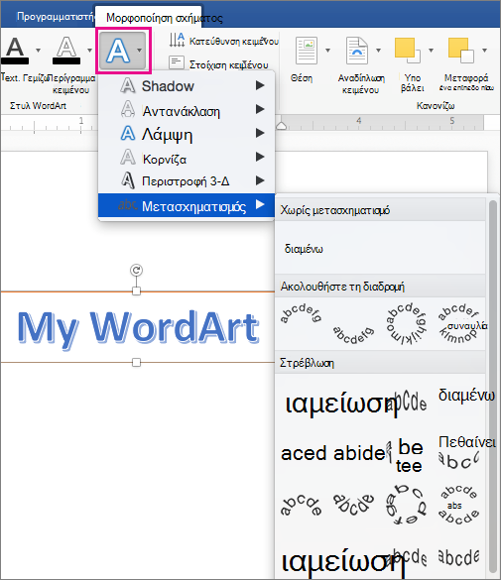Click the Ακολουθήστε τη διαδρομή section header
Screen dimensions: 501x580
[380, 287]
